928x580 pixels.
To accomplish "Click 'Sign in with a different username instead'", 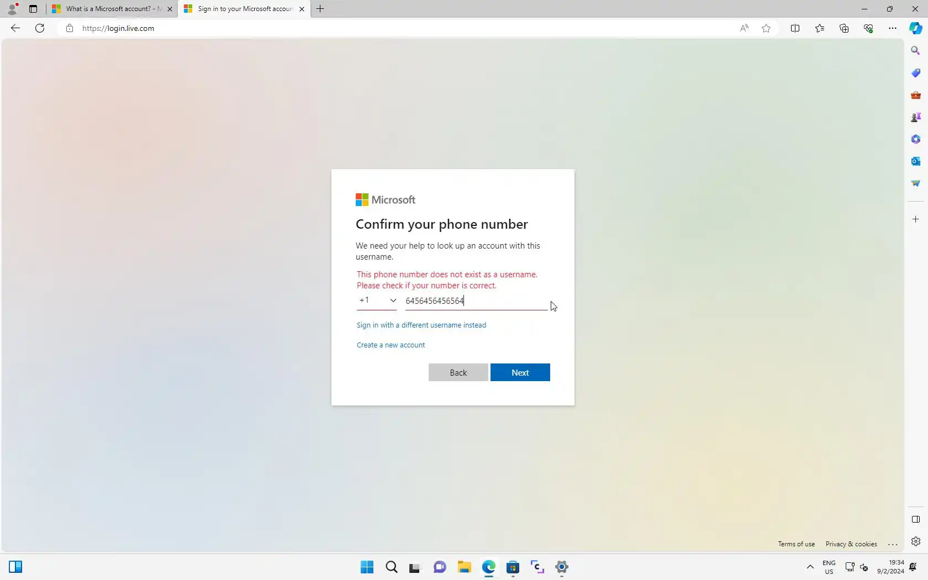I will [421, 325].
